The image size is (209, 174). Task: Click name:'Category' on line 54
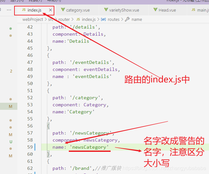point(73,112)
